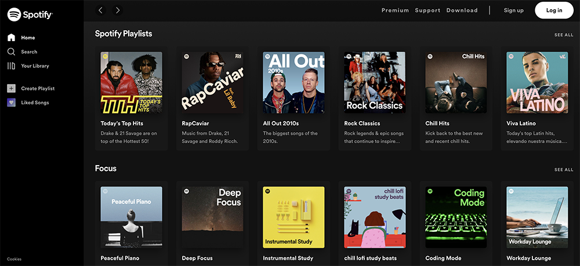The width and height of the screenshot is (580, 266).
Task: See all Focus playlists
Action: coord(564,170)
